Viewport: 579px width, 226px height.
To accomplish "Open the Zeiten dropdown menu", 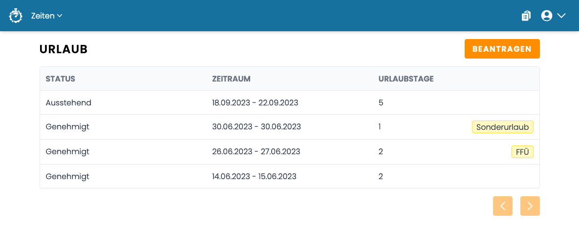I will [46, 16].
